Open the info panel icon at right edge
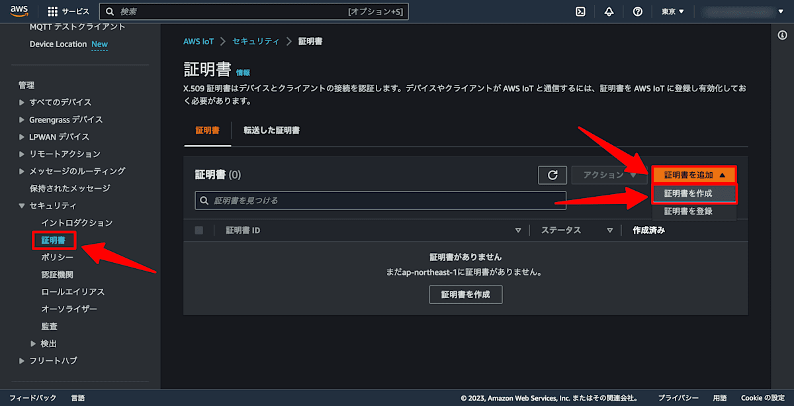The image size is (794, 406). pyautogui.click(x=783, y=35)
